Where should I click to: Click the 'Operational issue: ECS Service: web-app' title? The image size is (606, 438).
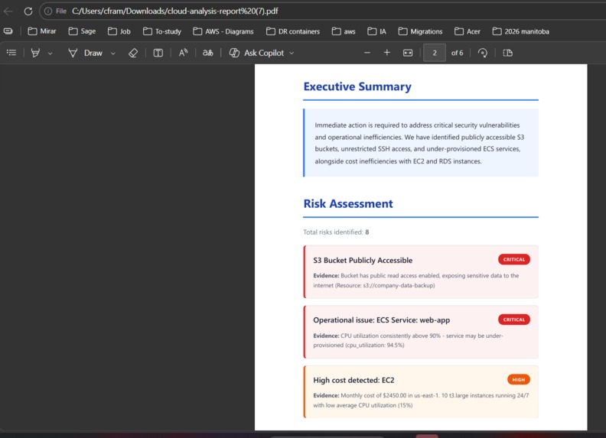coord(382,320)
